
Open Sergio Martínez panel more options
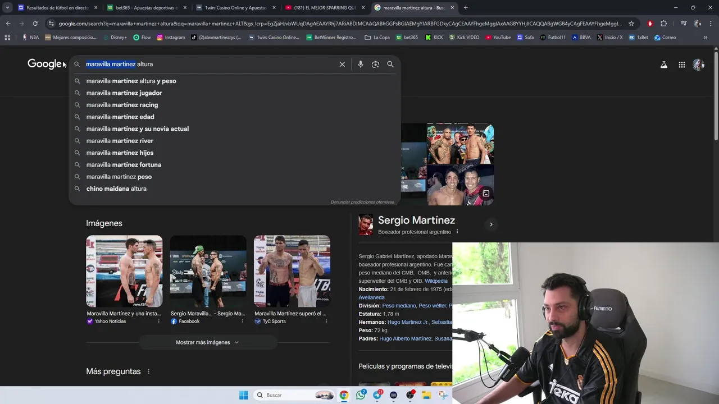coord(457,232)
